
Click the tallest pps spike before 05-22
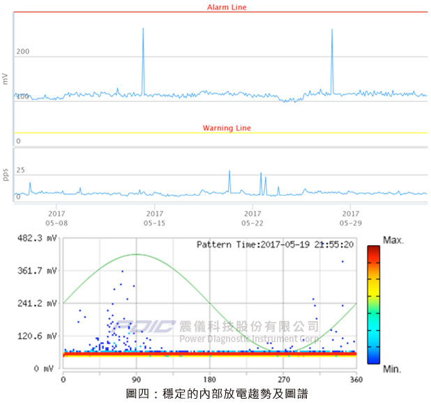point(229,180)
